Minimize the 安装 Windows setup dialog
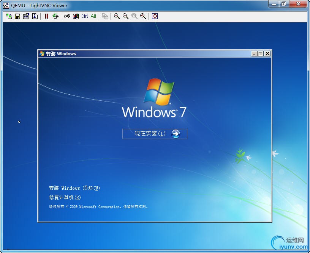Viewport: 310px width, 253px height. pyautogui.click(x=254, y=54)
